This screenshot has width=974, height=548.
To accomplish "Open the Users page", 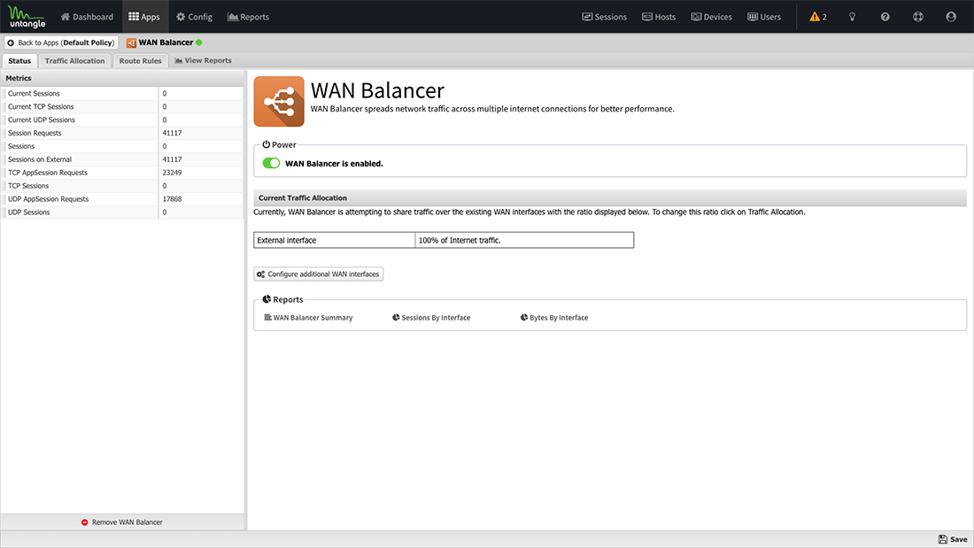I will click(x=764, y=17).
